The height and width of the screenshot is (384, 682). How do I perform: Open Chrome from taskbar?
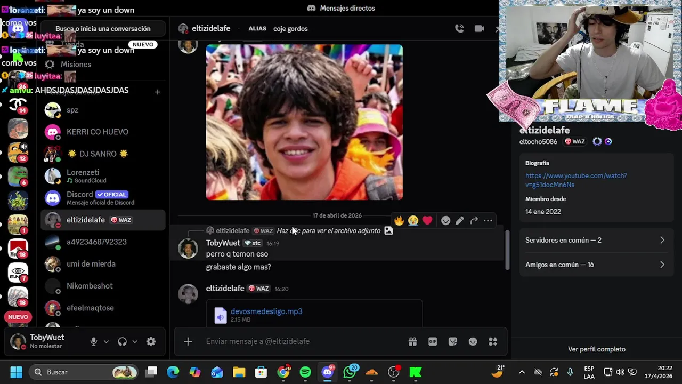point(283,372)
